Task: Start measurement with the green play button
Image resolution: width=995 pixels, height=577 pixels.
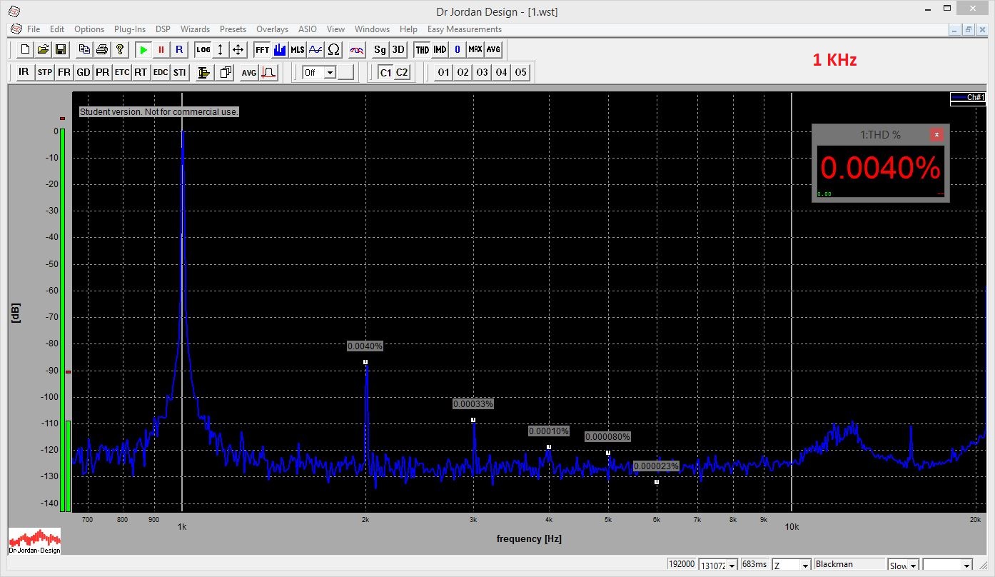Action: [x=143, y=50]
